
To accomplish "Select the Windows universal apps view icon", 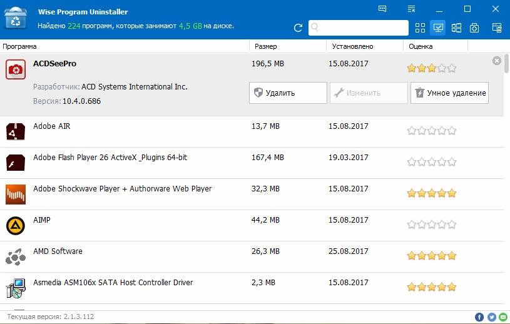I will [x=456, y=28].
